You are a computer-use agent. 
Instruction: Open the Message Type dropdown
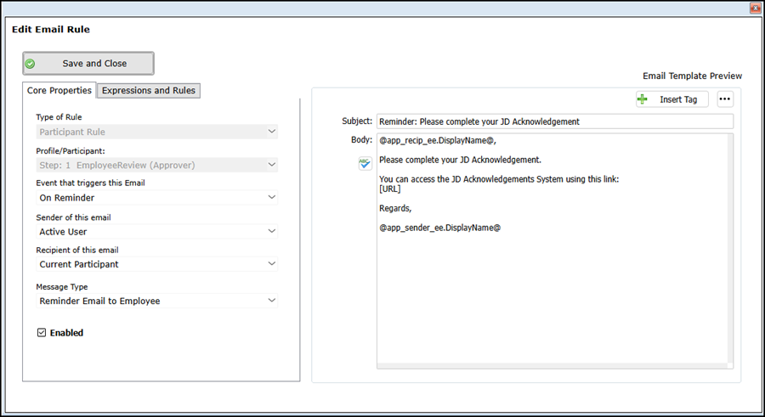pos(271,301)
